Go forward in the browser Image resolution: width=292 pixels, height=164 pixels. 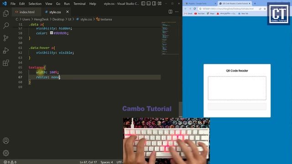point(190,9)
